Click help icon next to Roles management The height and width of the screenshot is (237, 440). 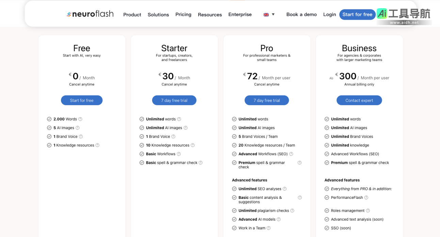[x=368, y=211]
